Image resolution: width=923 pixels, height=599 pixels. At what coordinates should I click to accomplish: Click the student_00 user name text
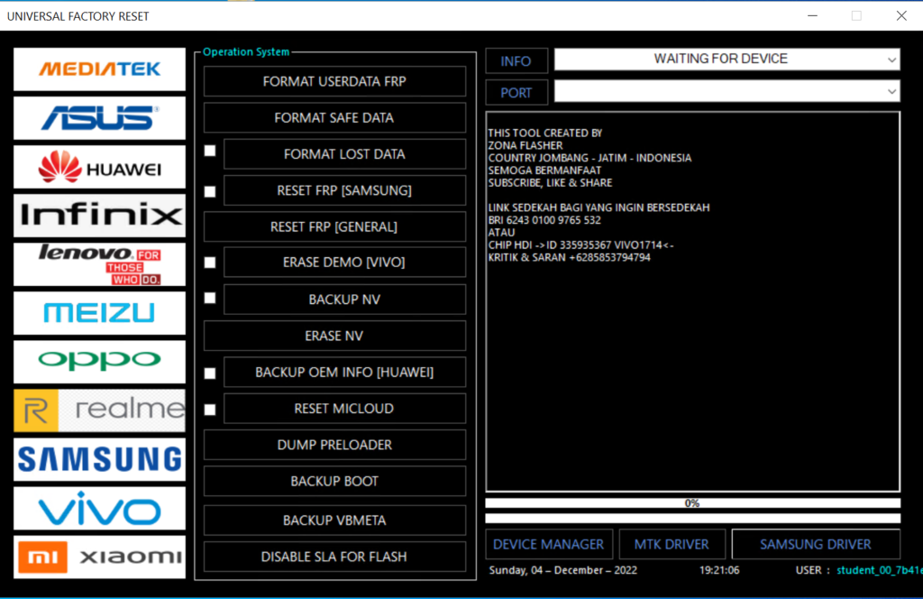pos(880,570)
